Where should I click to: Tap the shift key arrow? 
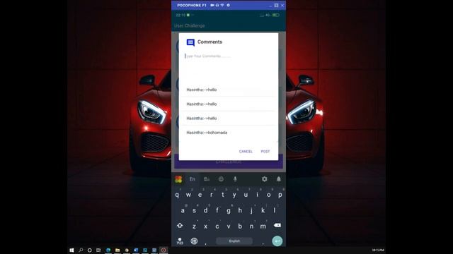(x=180, y=226)
